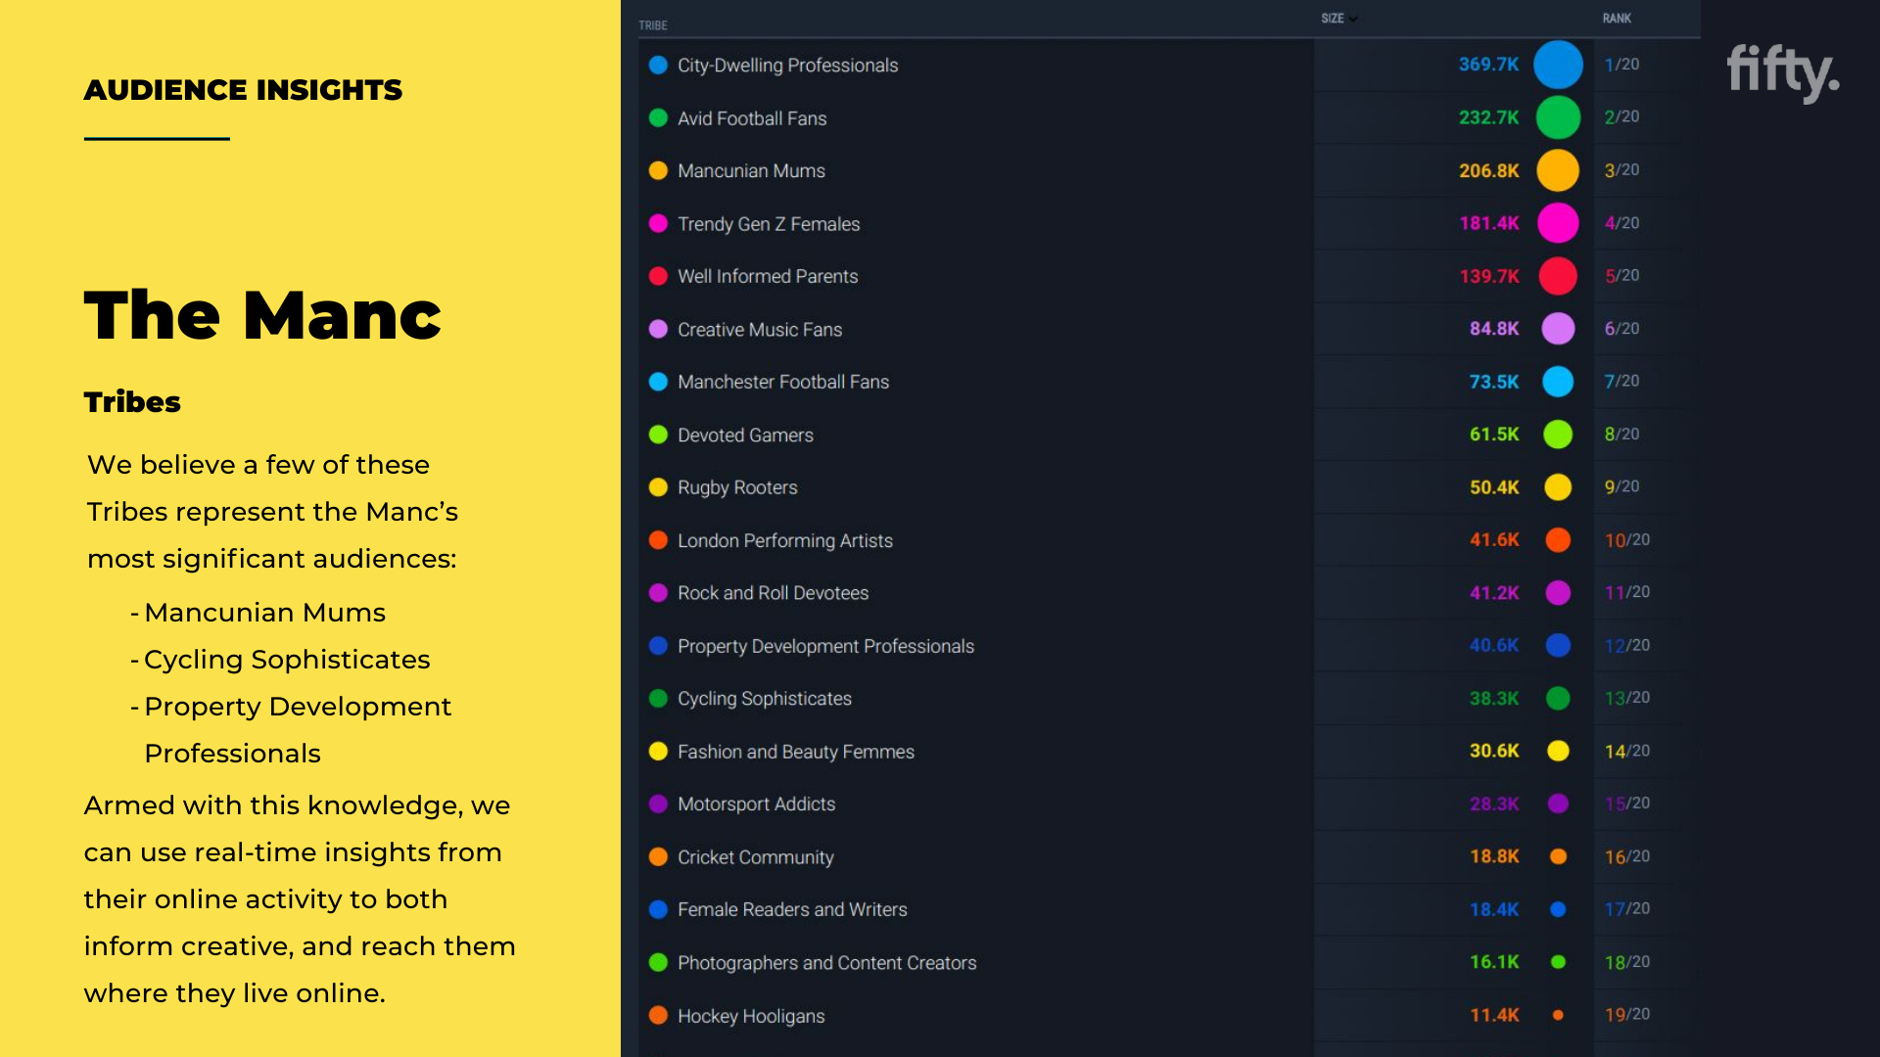Click the Photographers and Content Creators label
1880x1057 pixels.
click(826, 963)
